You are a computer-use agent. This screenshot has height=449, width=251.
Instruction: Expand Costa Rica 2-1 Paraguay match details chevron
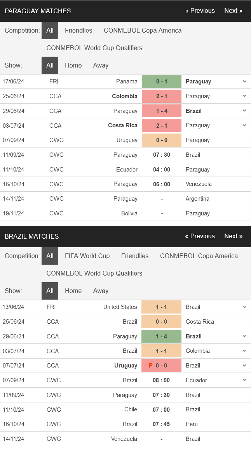click(244, 125)
